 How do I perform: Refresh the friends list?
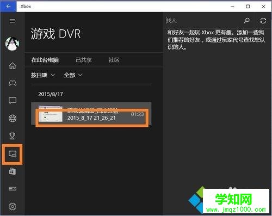pyautogui.click(x=263, y=21)
